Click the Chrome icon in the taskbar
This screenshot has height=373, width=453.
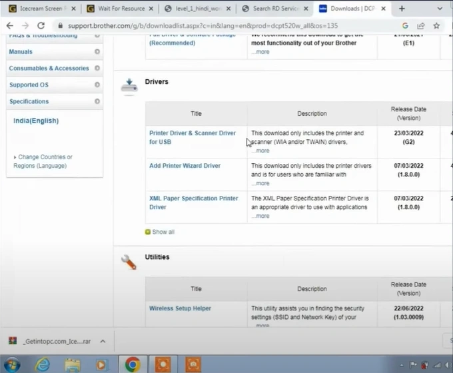click(x=133, y=364)
